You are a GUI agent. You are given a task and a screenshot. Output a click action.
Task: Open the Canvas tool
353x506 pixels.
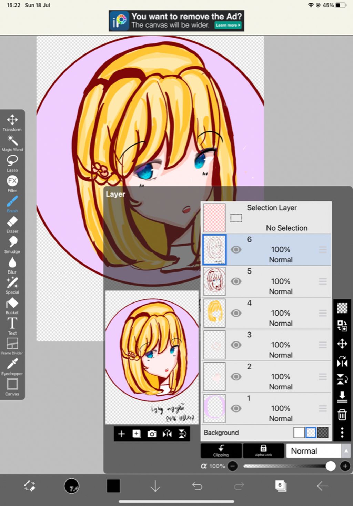(12, 387)
